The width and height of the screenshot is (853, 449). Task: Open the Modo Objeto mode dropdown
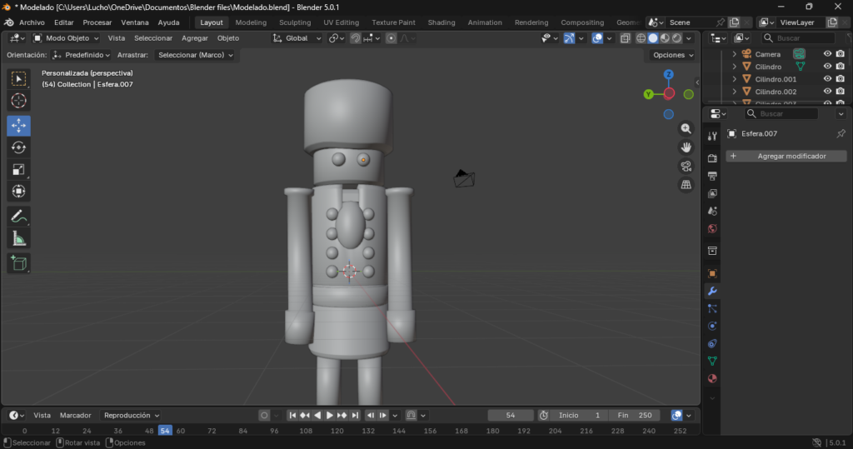click(66, 38)
